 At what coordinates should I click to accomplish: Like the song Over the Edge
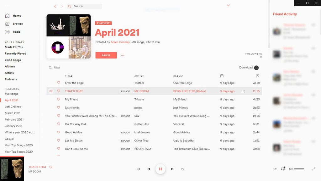(59, 83)
